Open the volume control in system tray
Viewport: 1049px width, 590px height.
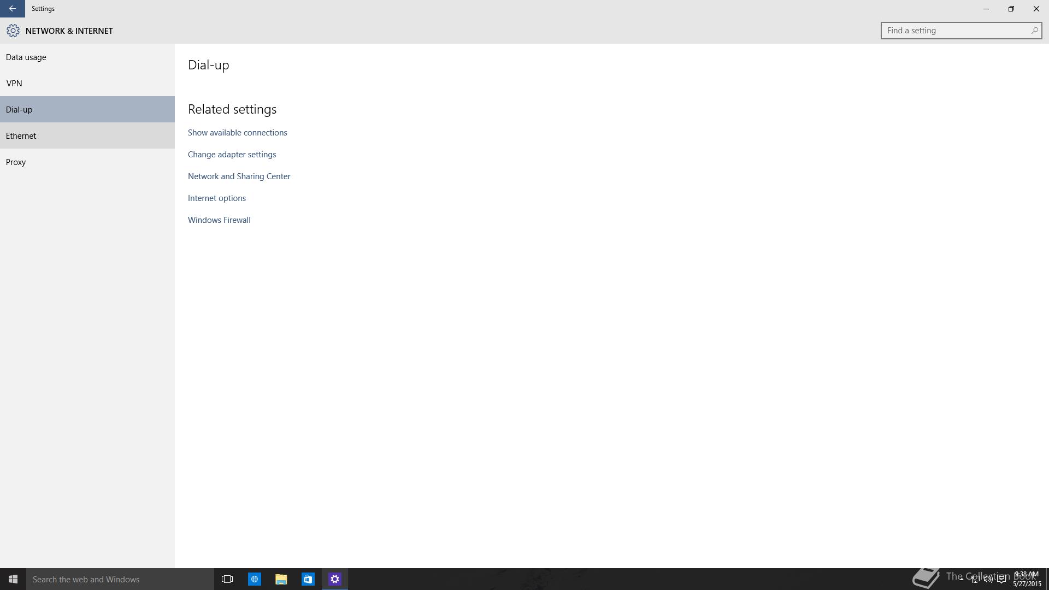click(x=988, y=579)
